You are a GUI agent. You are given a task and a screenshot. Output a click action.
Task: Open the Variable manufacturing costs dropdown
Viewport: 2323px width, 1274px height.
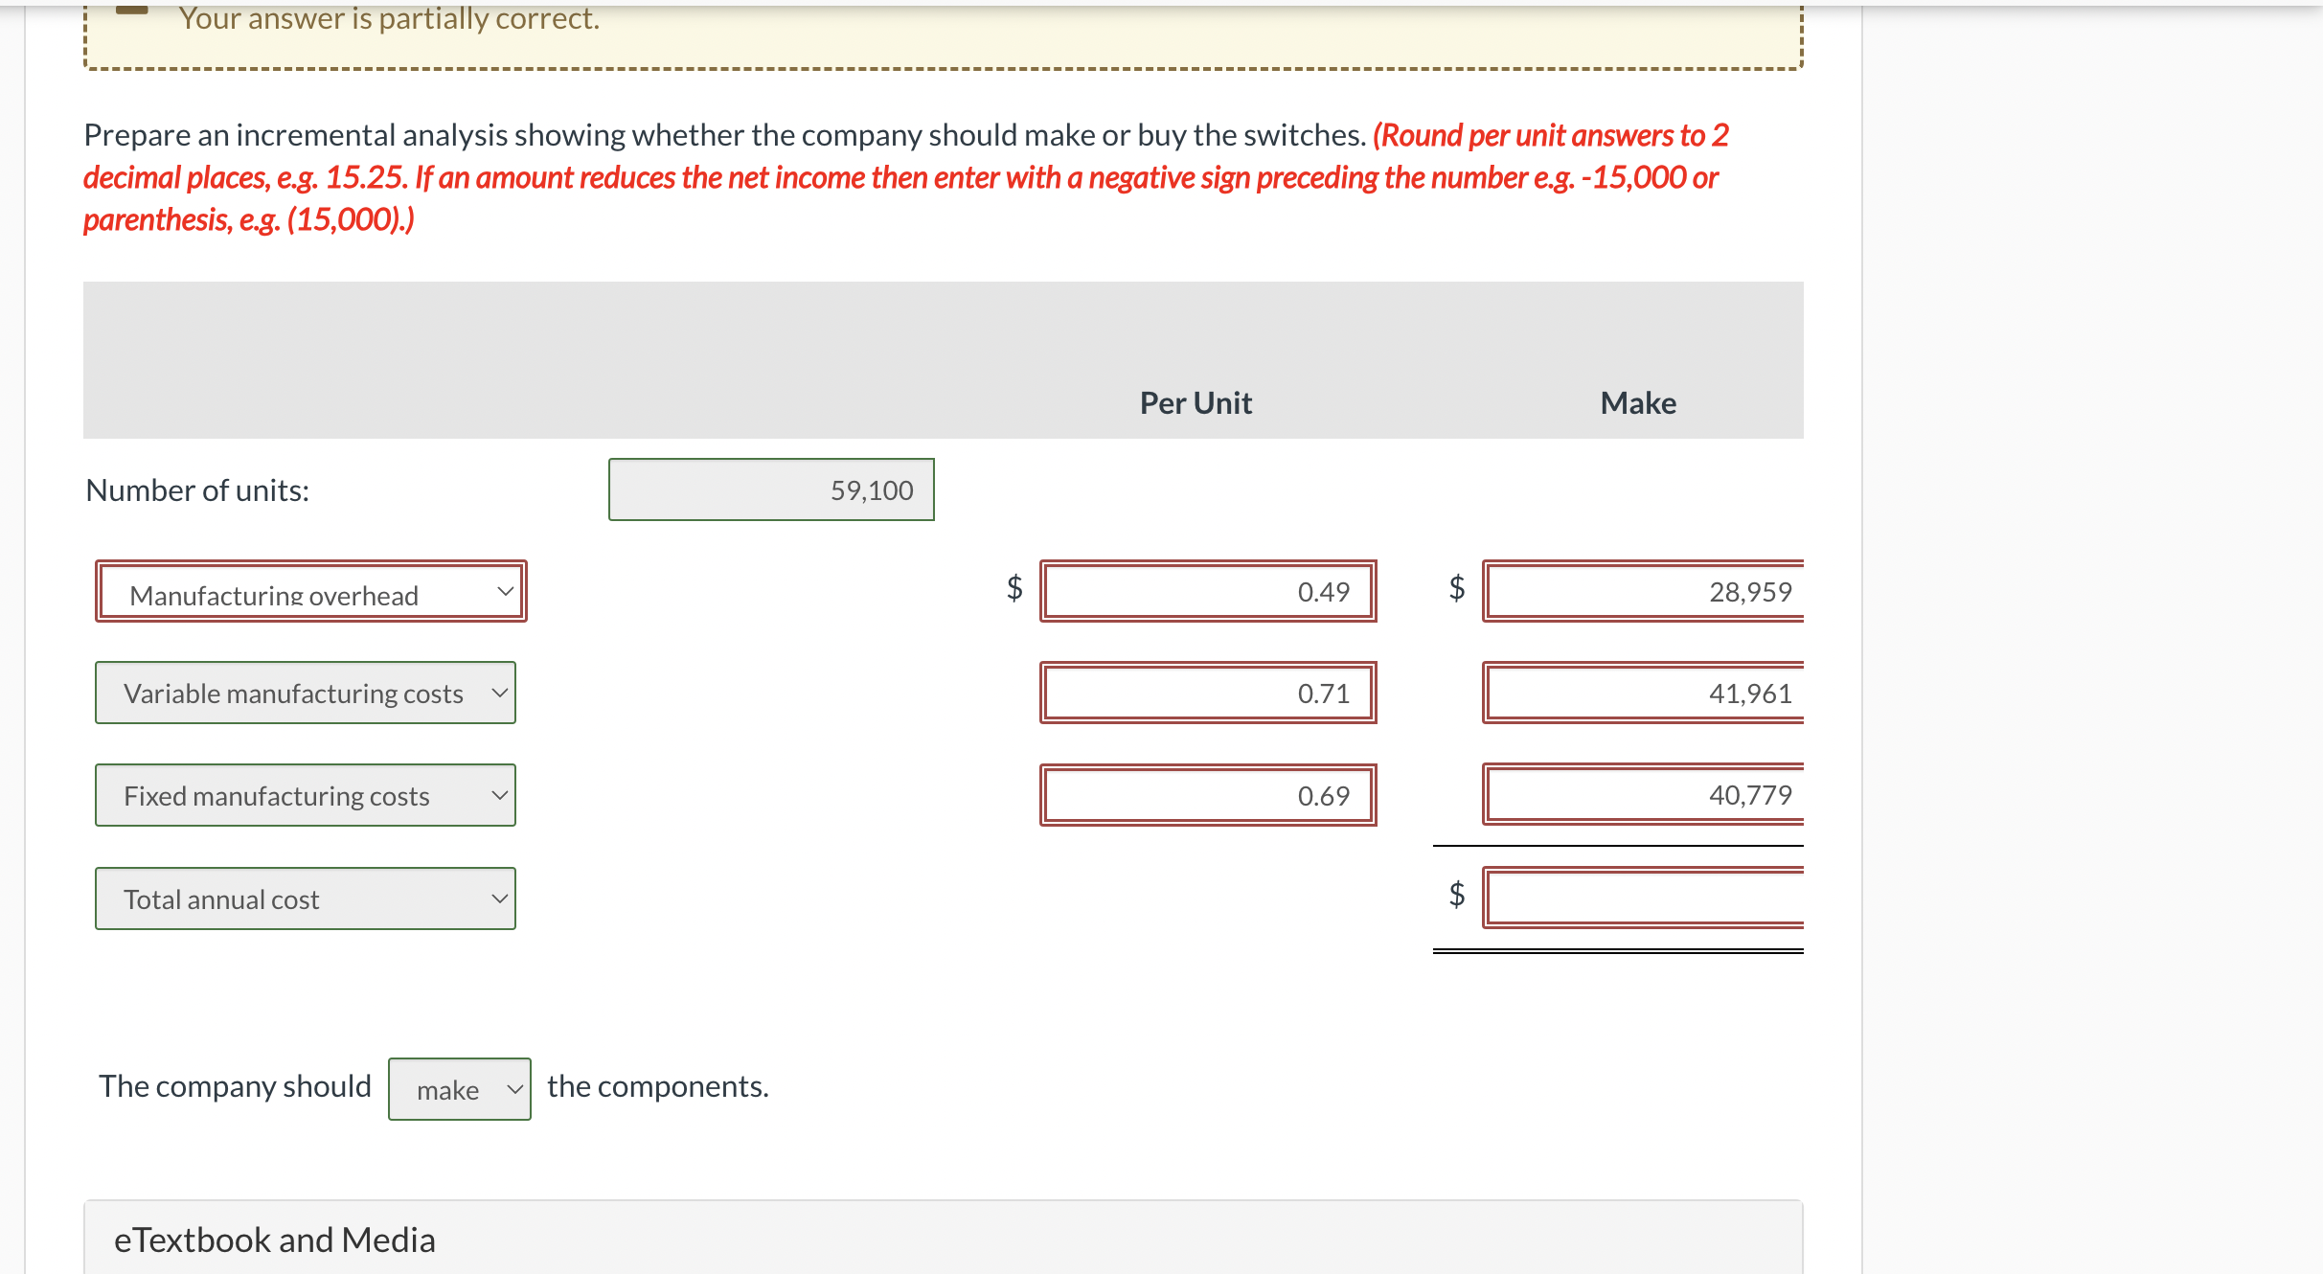coord(305,693)
